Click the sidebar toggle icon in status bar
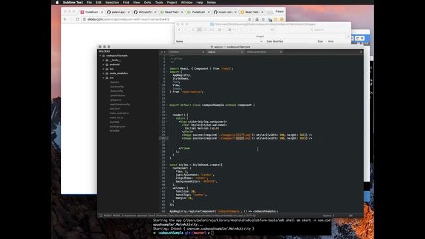 tap(101, 216)
